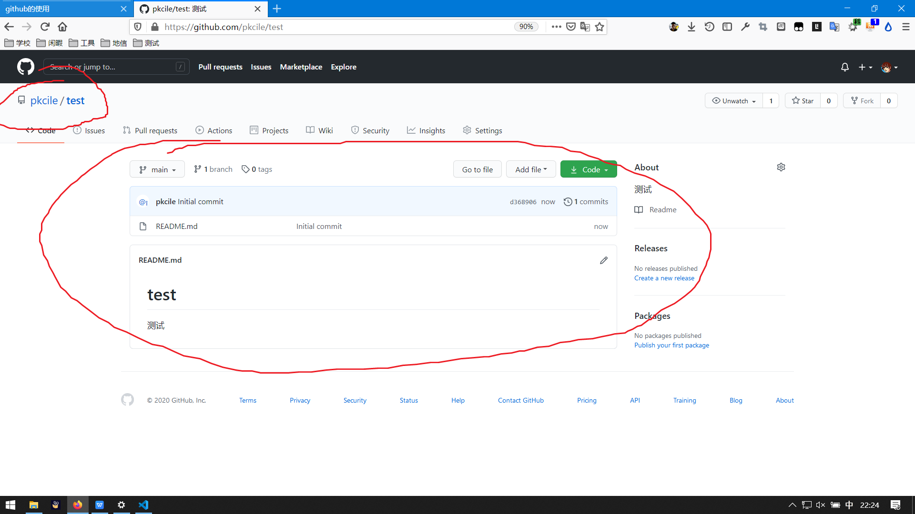Click the footer GitHub mark icon
This screenshot has height=514, width=915.
point(127,400)
